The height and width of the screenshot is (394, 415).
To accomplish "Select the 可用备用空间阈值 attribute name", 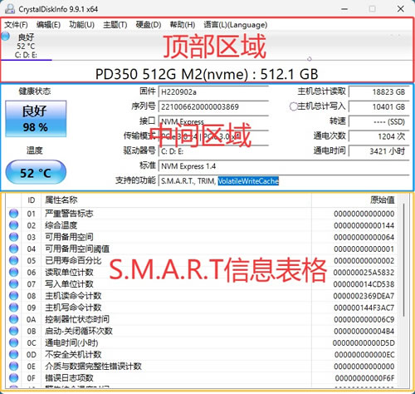I will pos(77,249).
